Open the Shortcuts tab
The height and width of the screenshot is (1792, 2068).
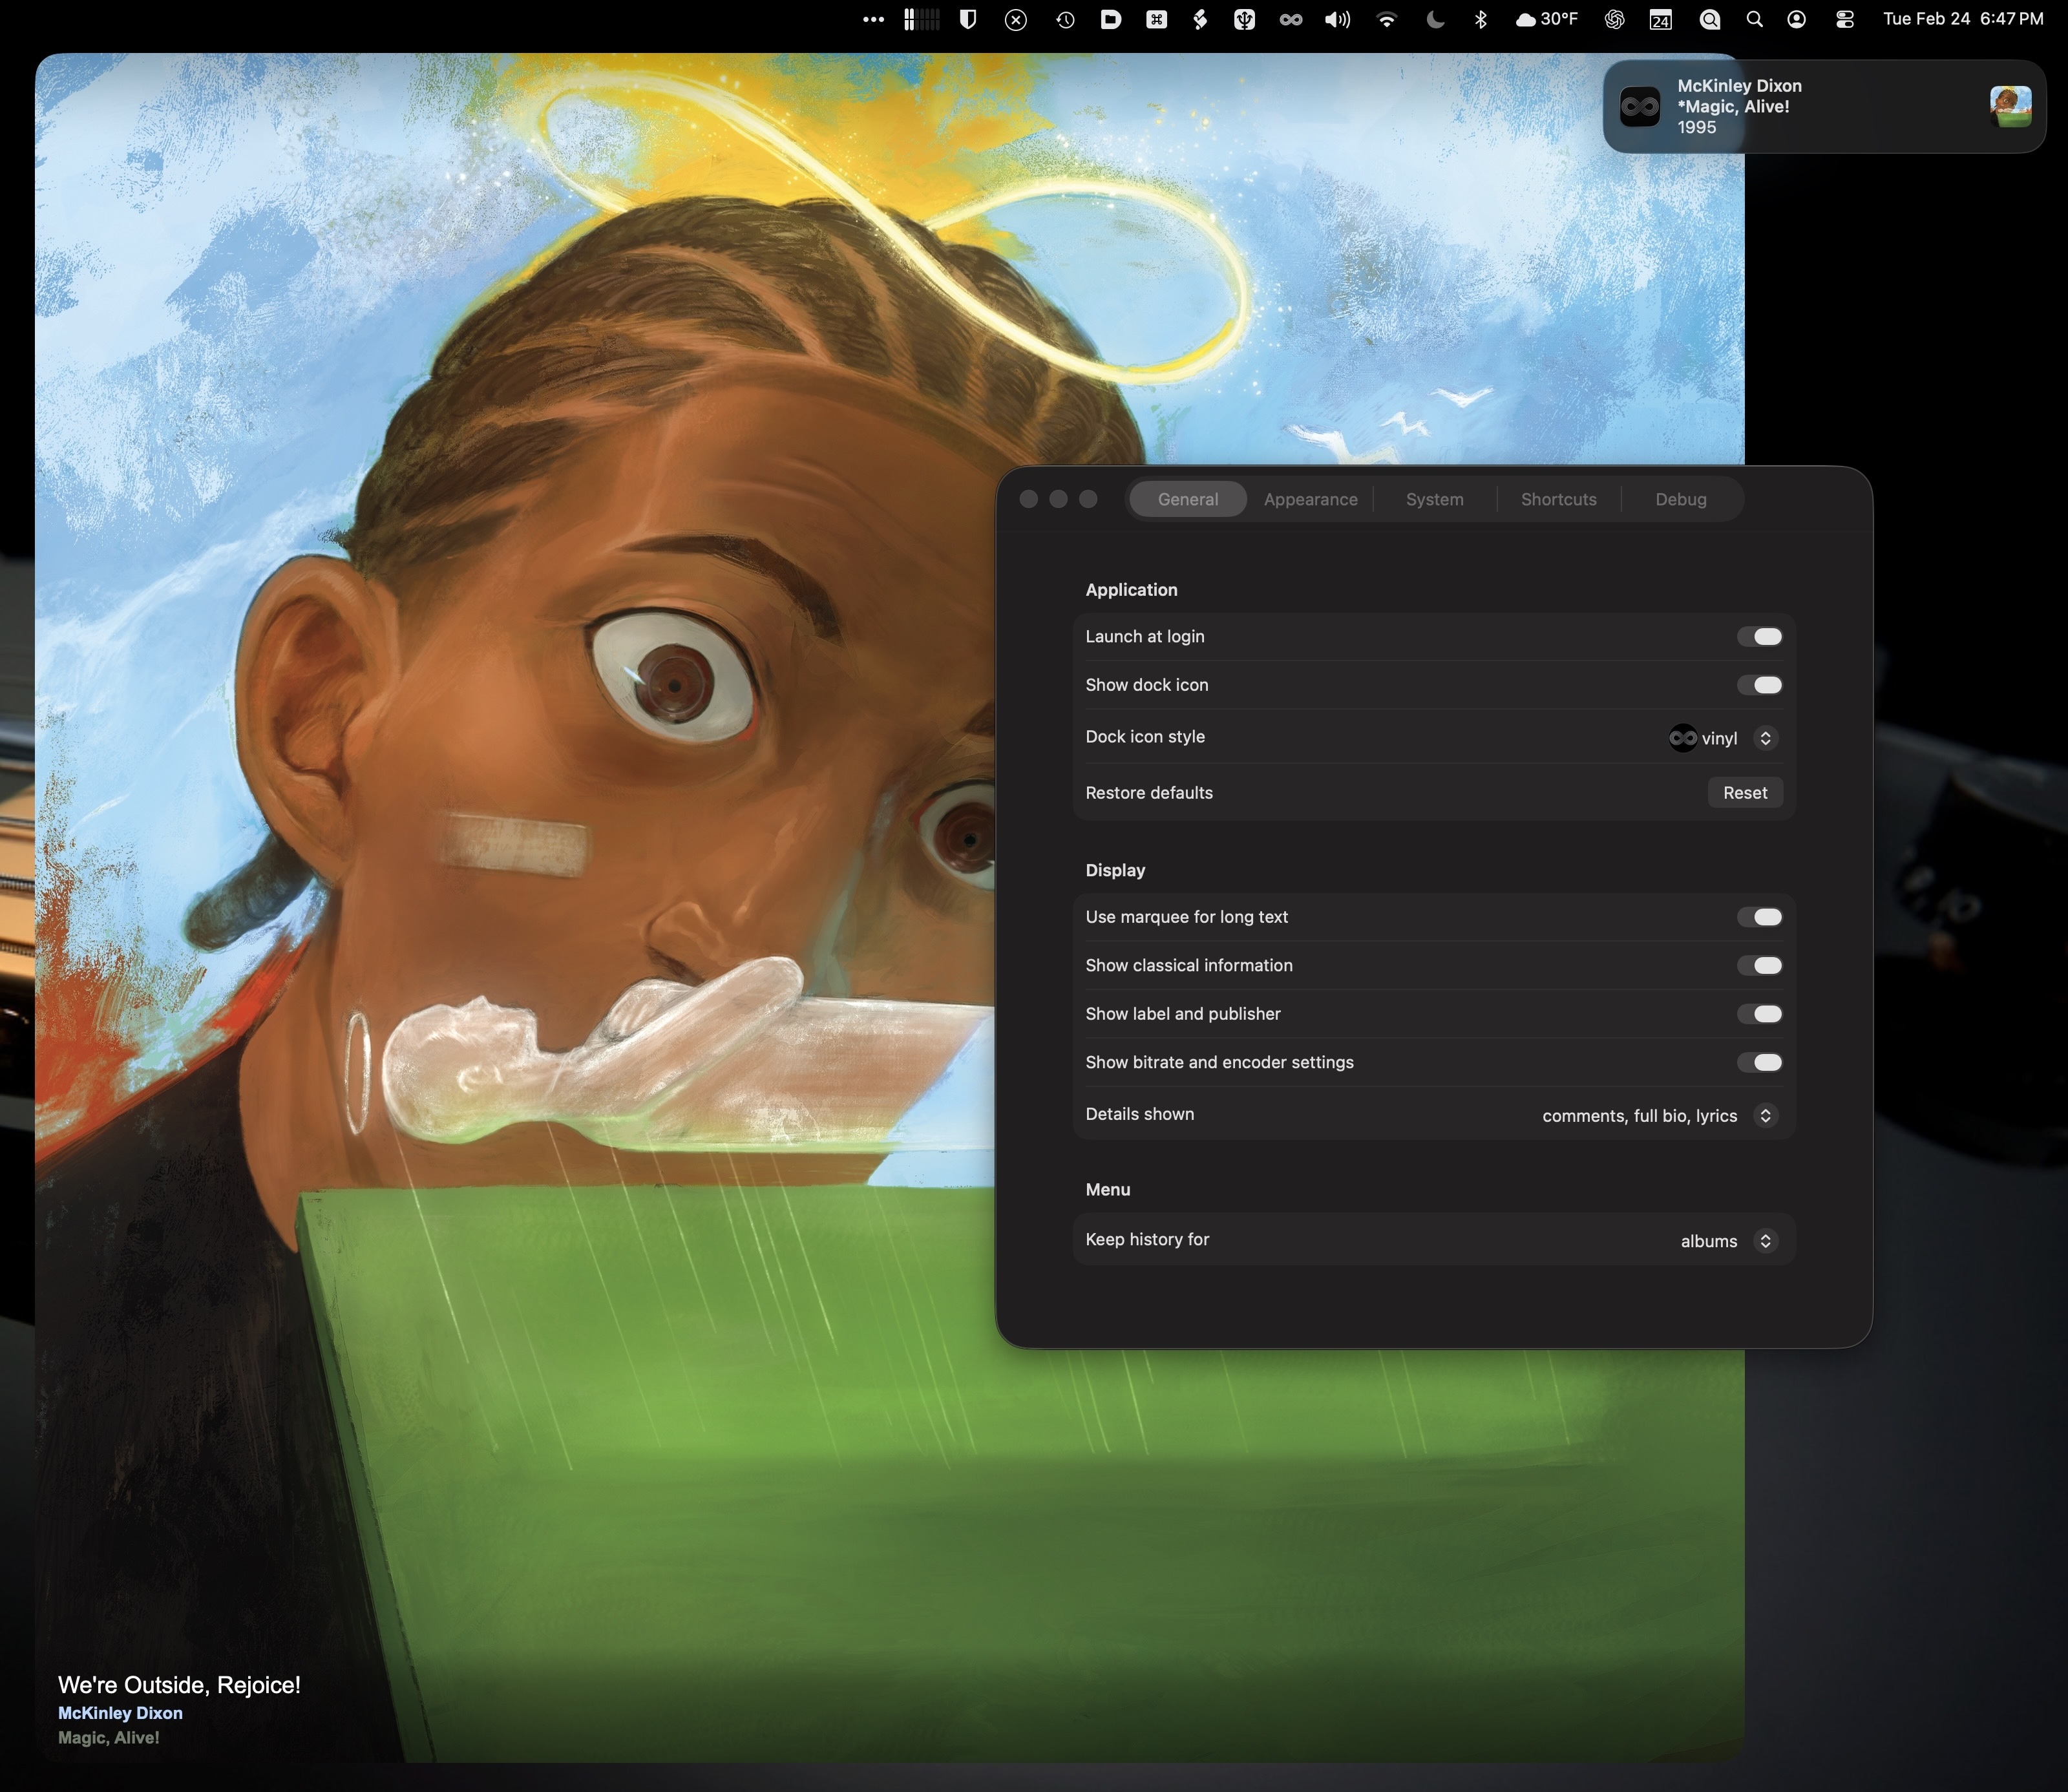(1559, 499)
